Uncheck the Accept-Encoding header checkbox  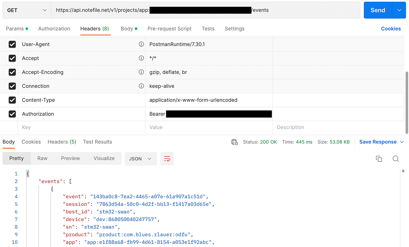click(x=12, y=72)
